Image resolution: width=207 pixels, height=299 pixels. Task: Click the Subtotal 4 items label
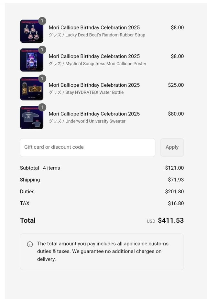point(40,168)
